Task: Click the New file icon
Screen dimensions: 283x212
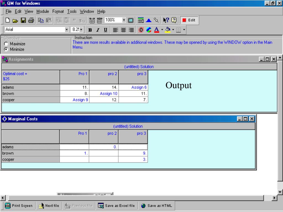Action: coord(7,20)
